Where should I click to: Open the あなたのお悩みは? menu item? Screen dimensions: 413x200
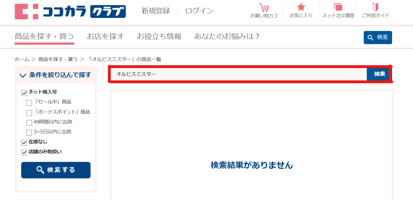coord(227,36)
